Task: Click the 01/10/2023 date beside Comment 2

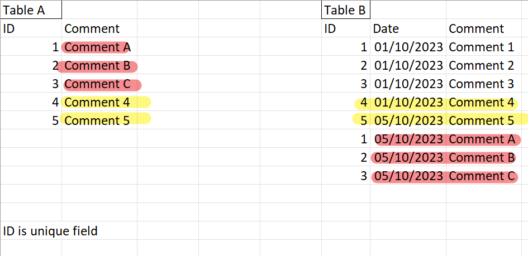Action: 408,65
